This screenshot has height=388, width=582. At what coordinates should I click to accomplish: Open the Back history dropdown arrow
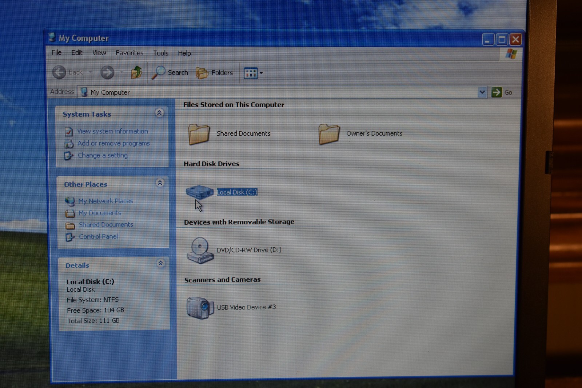[x=90, y=72]
